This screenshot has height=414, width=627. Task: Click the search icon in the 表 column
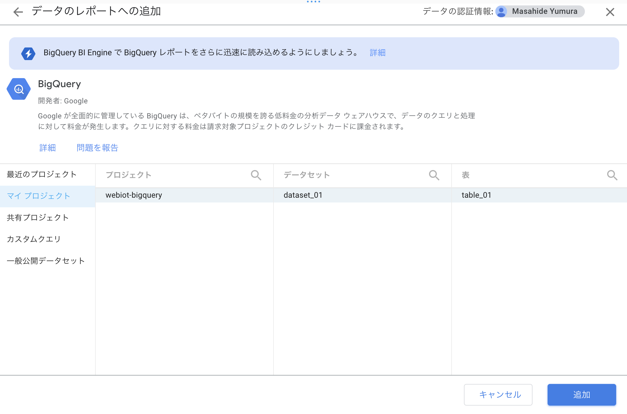coord(612,175)
